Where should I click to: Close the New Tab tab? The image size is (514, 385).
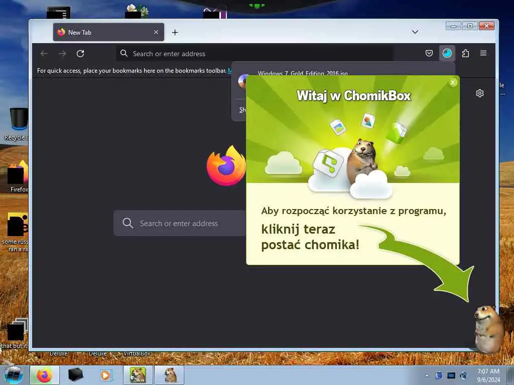click(156, 32)
